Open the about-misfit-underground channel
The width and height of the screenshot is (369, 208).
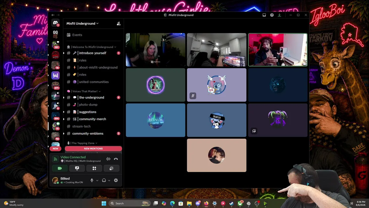point(93,68)
